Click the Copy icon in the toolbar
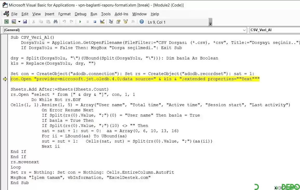This screenshot has width=300, height=190. pyautogui.click(x=41, y=22)
